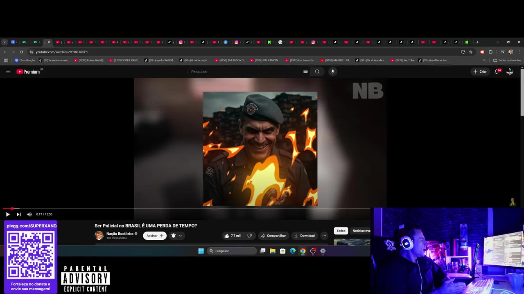Open File Explorer from taskbar
524x294 pixels.
coord(273,251)
